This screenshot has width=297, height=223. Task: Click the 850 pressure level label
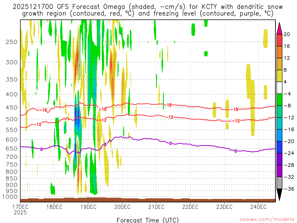point(12,179)
